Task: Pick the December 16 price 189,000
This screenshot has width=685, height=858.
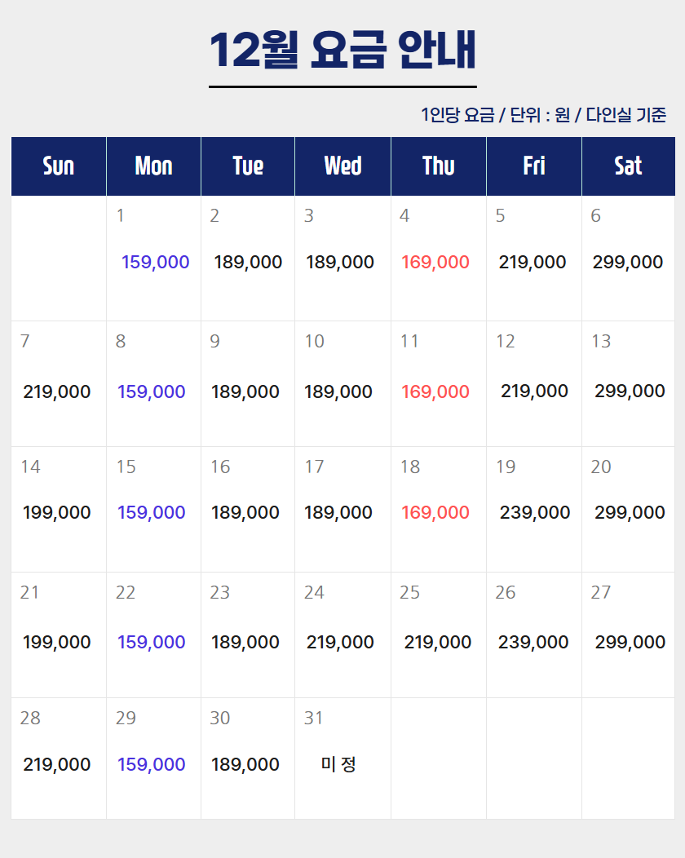Action: point(245,512)
